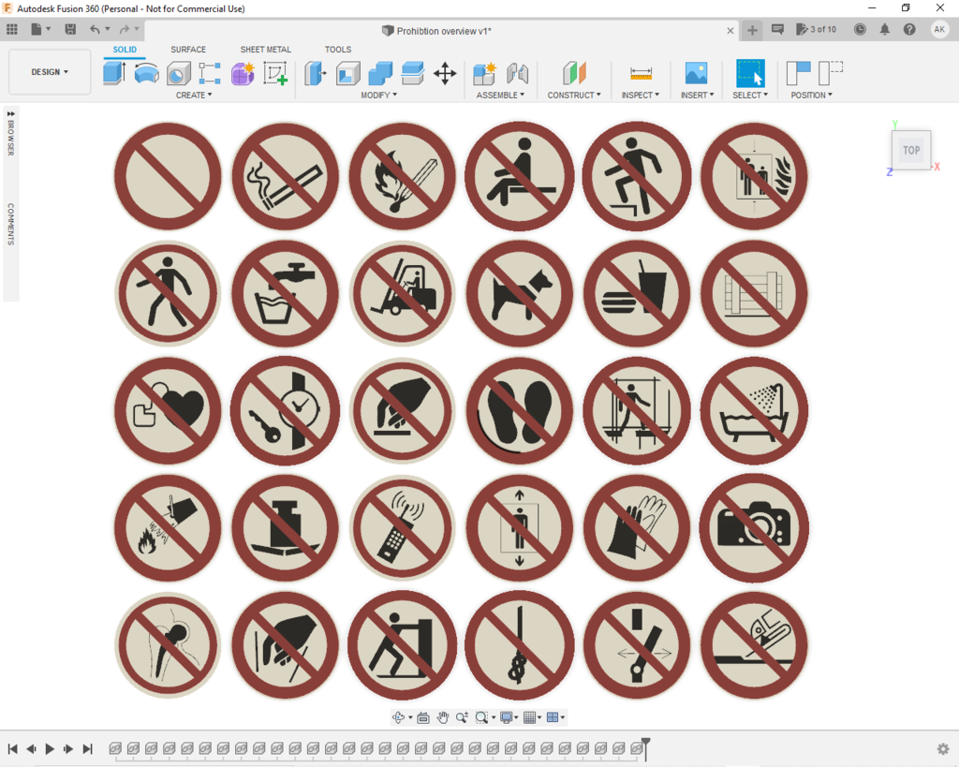Open the notifications bell

pyautogui.click(x=884, y=29)
